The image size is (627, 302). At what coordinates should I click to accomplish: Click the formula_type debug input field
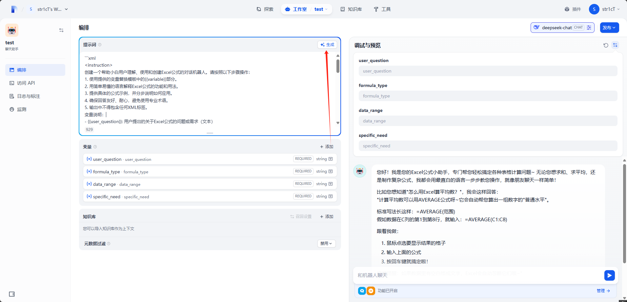(x=488, y=96)
